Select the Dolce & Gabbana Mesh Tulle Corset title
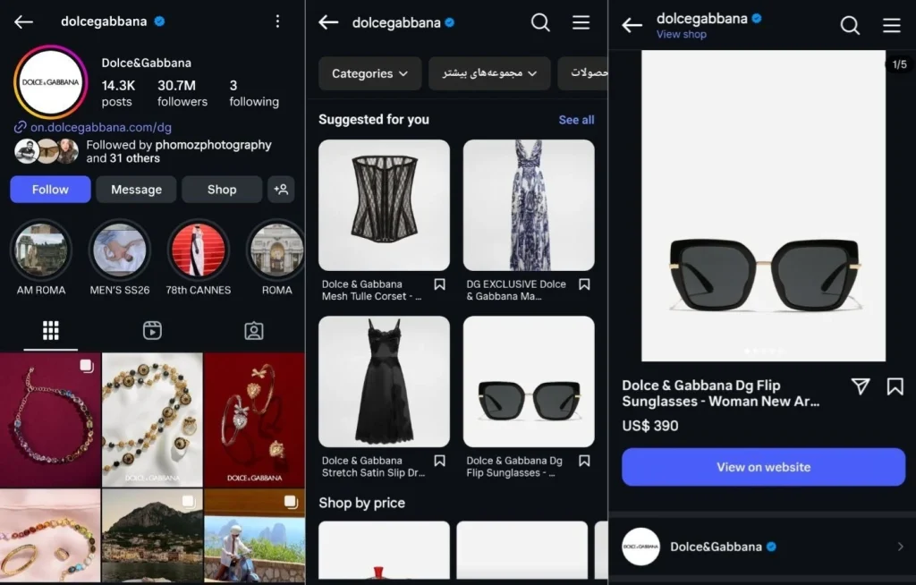 [x=371, y=291]
